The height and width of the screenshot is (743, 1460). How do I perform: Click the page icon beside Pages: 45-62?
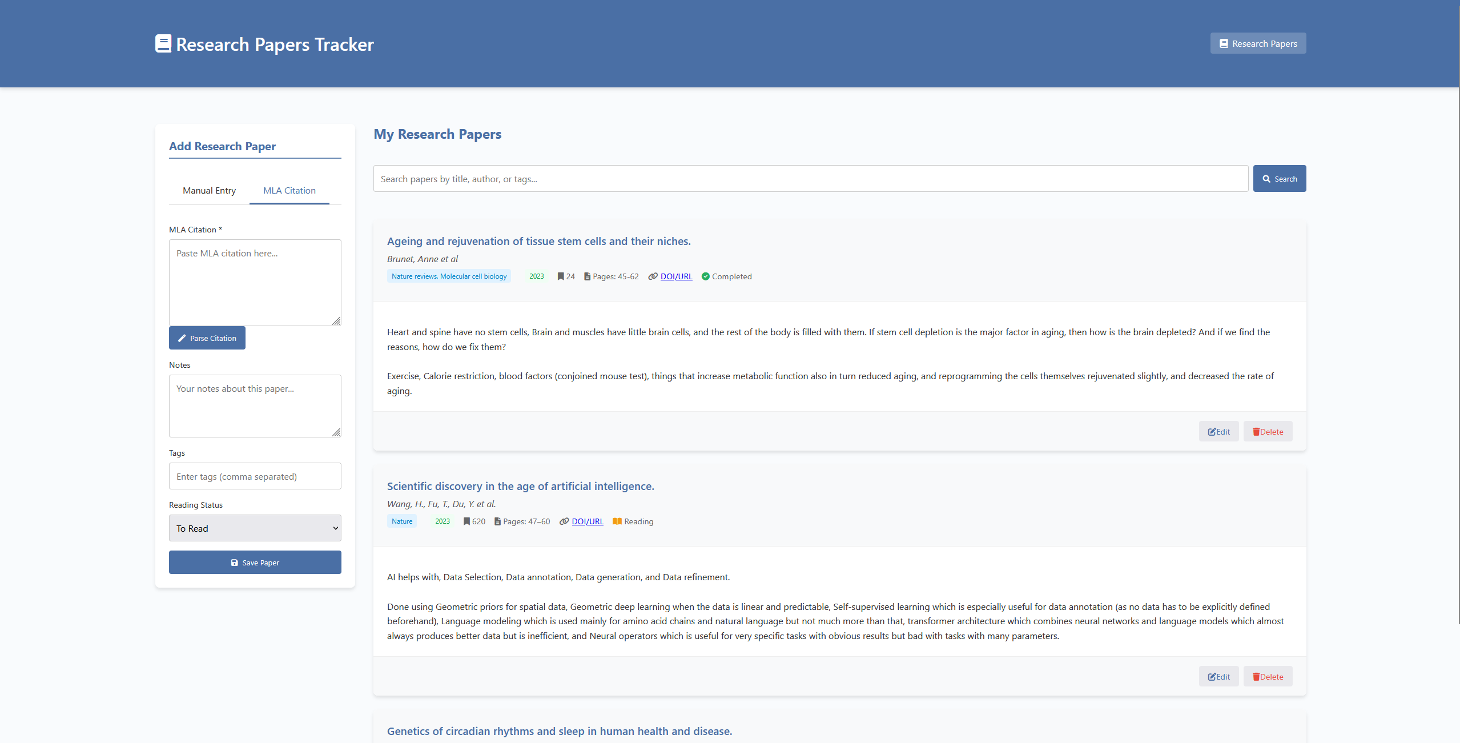(587, 276)
